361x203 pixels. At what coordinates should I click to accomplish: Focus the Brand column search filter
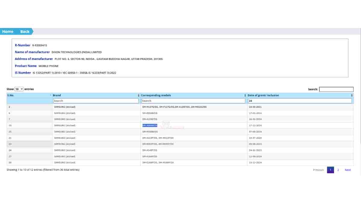click(96, 101)
